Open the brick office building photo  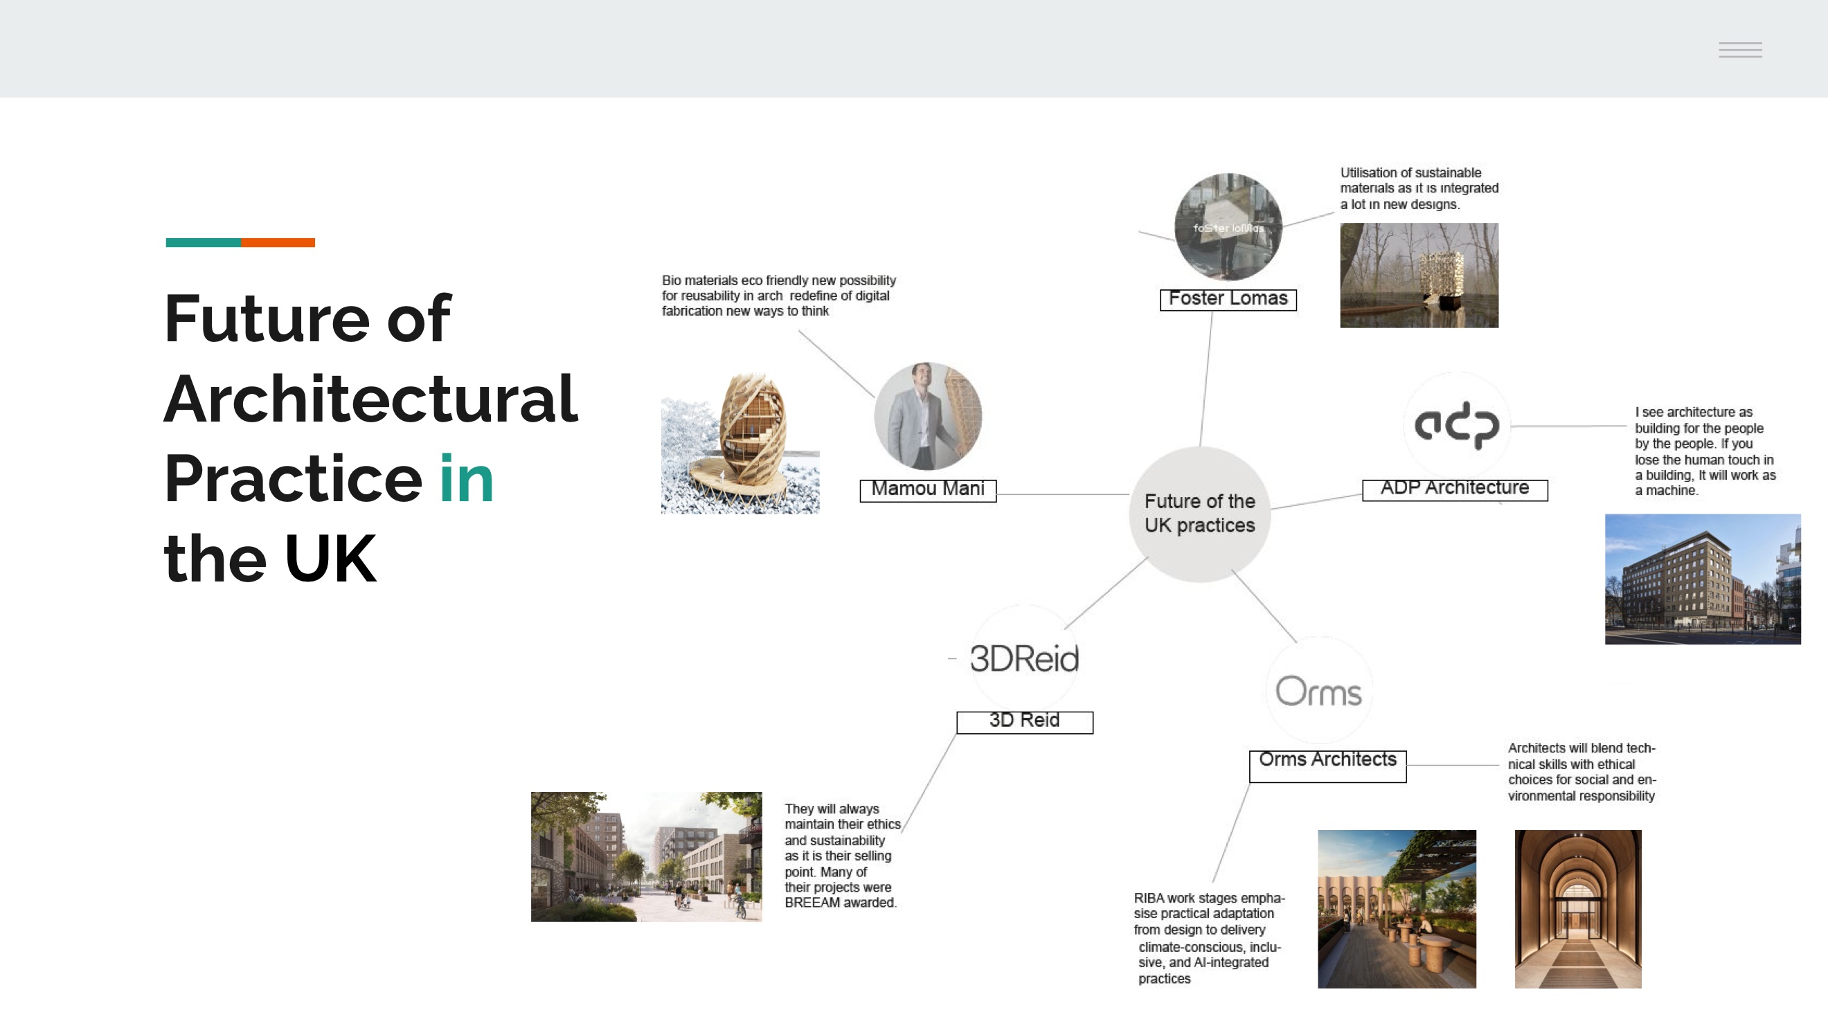pos(1703,579)
